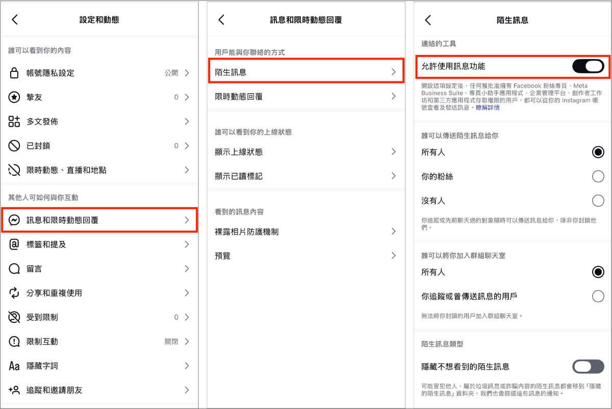Screen dimensions: 612x409
Task: Expand chevron on 顯示已讀標記 row
Action: [x=393, y=176]
